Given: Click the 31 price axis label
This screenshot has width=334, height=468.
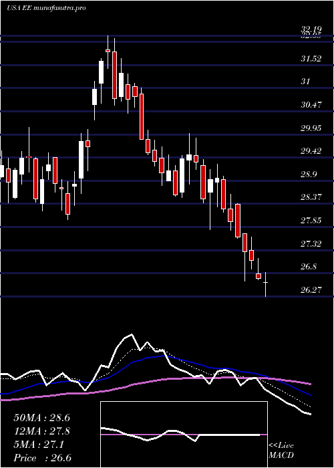Looking at the screenshot, I should point(305,81).
